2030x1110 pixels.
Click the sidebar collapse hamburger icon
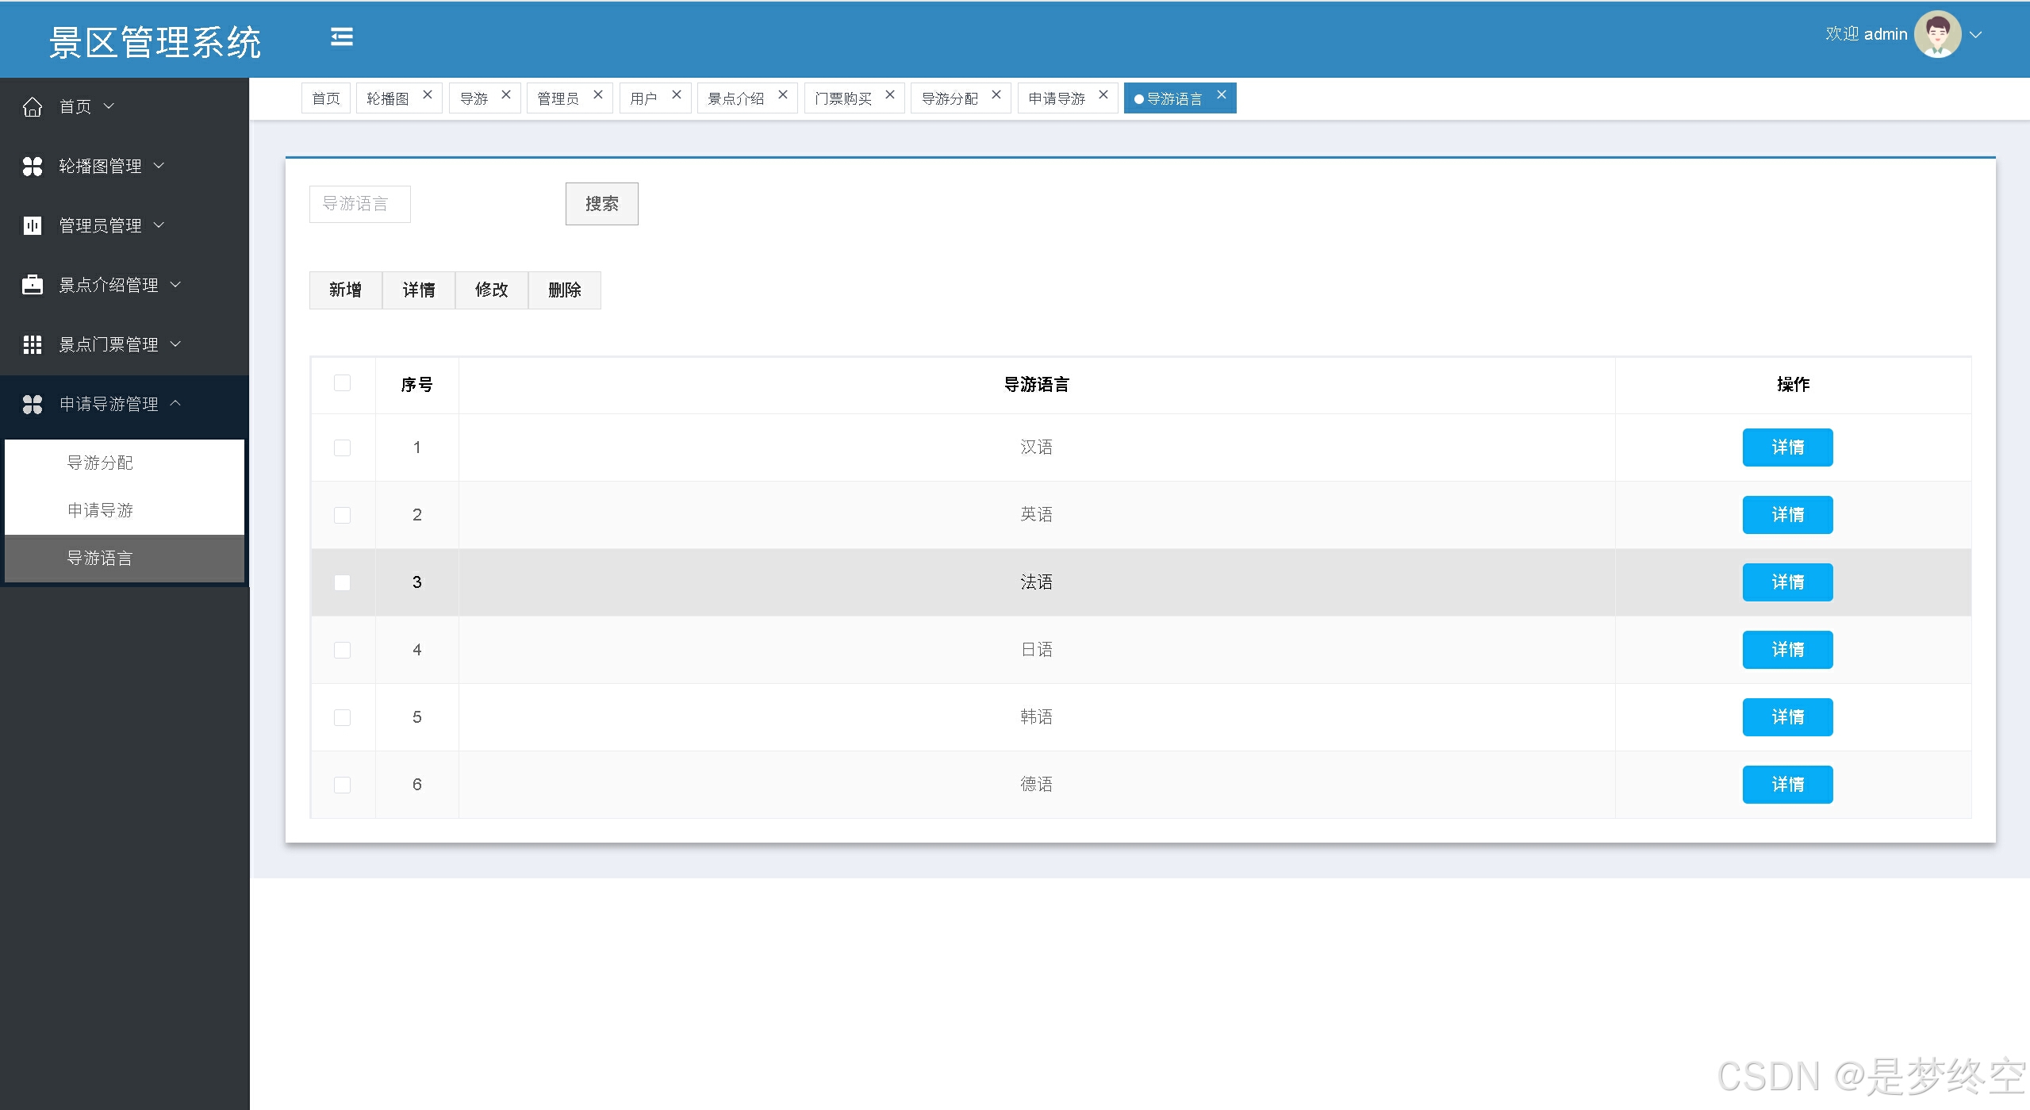pos(342,37)
